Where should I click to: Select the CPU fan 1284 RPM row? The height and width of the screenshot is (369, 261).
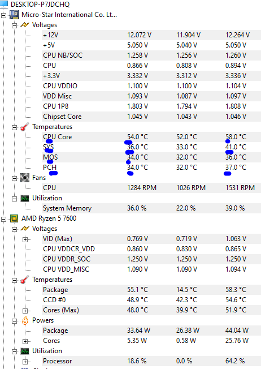click(x=151, y=188)
